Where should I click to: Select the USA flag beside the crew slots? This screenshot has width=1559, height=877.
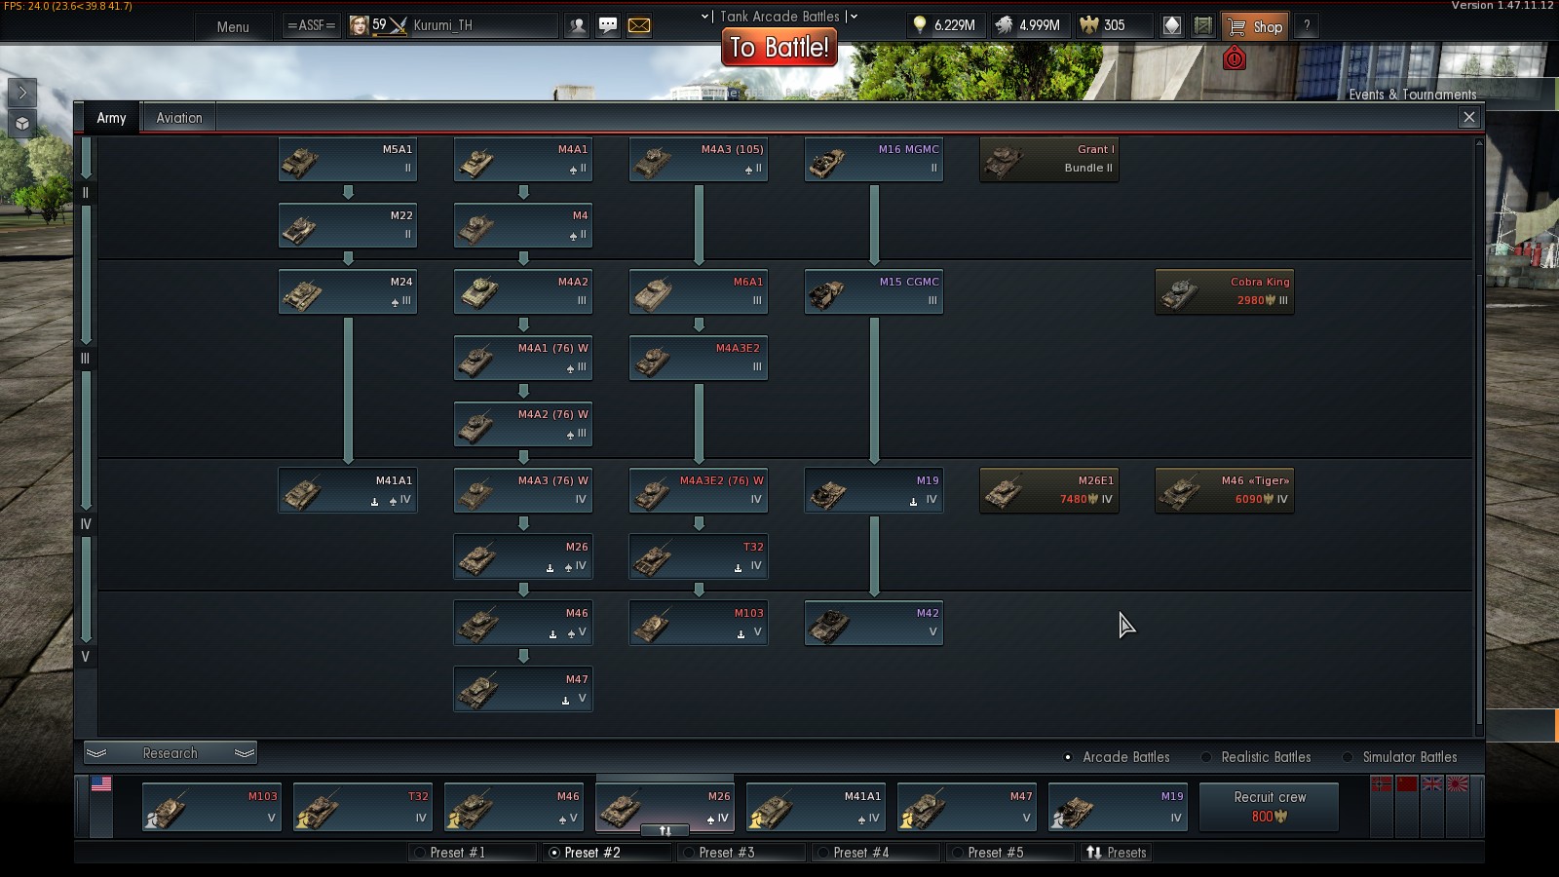(101, 783)
